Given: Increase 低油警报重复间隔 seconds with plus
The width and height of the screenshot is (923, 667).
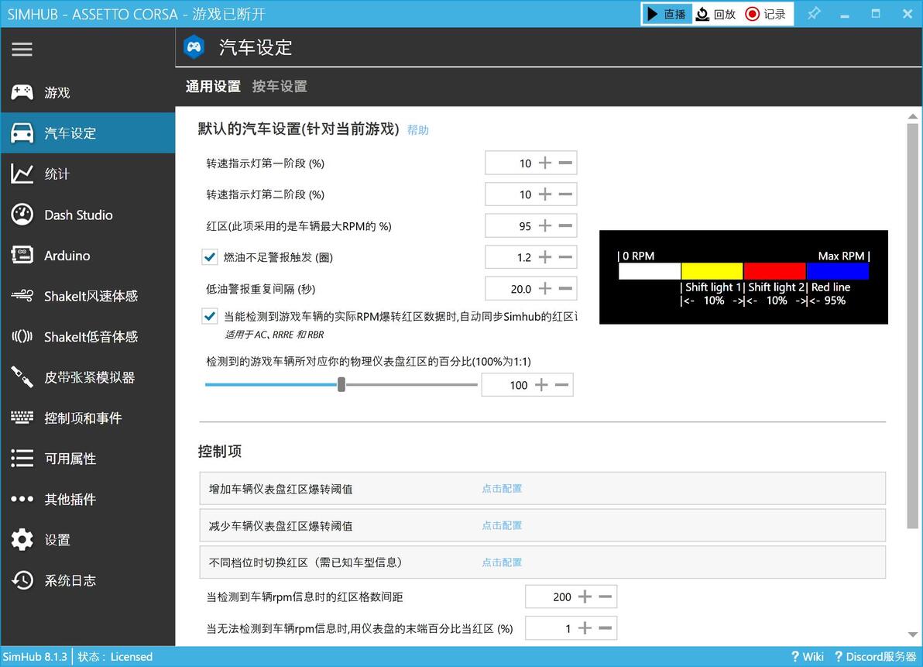Looking at the screenshot, I should (x=545, y=288).
